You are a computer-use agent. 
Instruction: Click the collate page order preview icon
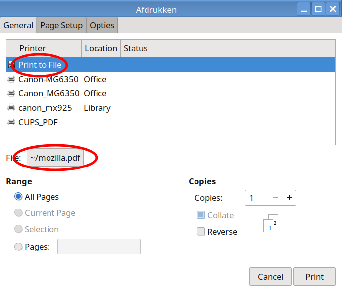(x=271, y=223)
